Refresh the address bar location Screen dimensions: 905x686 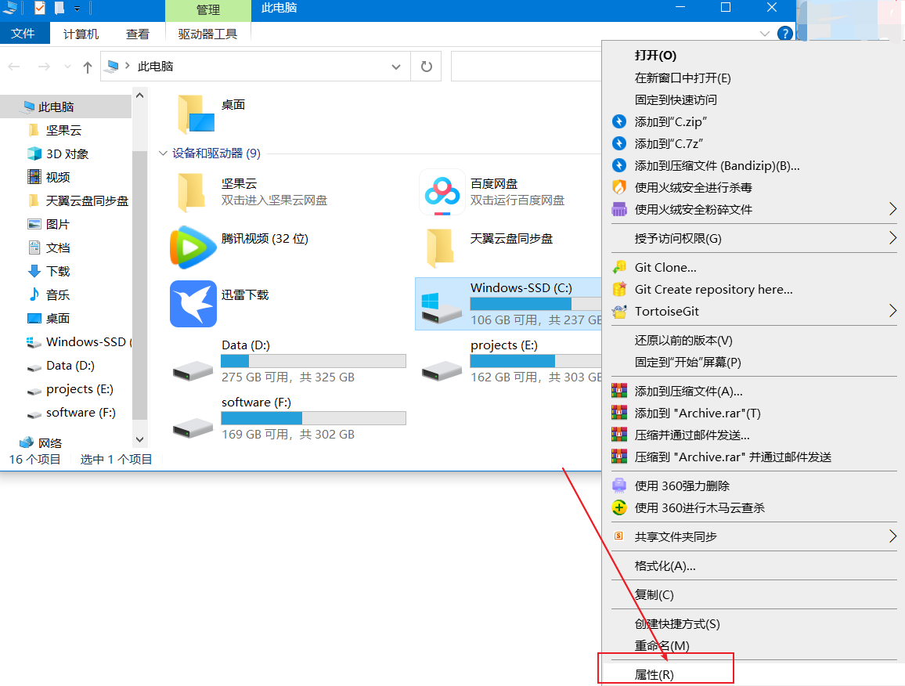[427, 67]
